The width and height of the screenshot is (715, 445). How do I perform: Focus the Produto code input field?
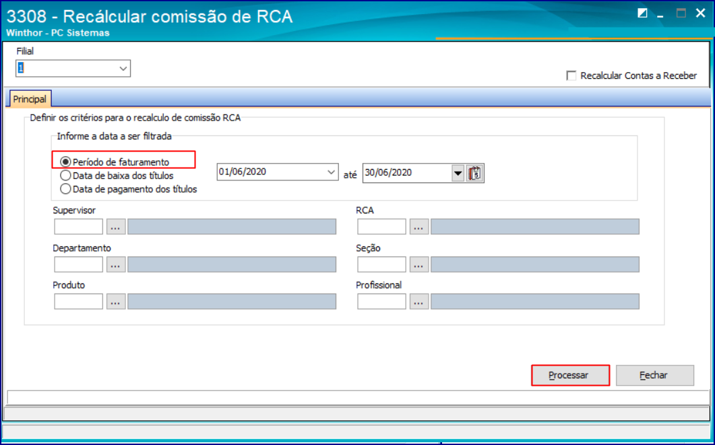(x=78, y=301)
